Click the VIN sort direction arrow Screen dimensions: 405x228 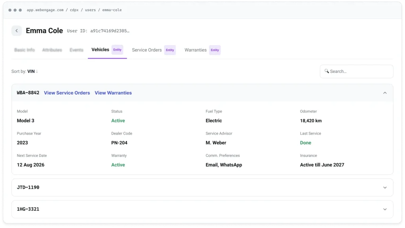coord(37,71)
